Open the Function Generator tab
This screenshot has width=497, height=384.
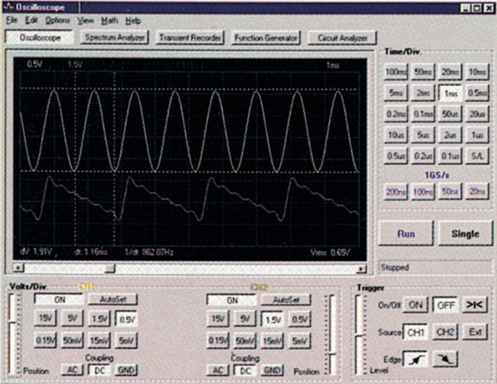[264, 38]
